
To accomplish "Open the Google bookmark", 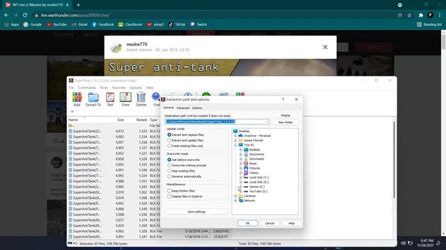I will click(33, 25).
